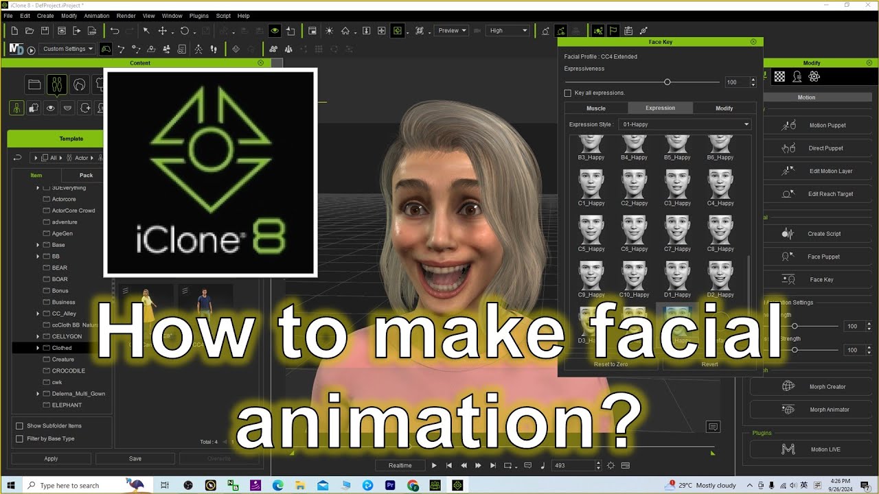This screenshot has width=879, height=494.
Task: Click the MD plugin icon
Action: tap(16, 49)
